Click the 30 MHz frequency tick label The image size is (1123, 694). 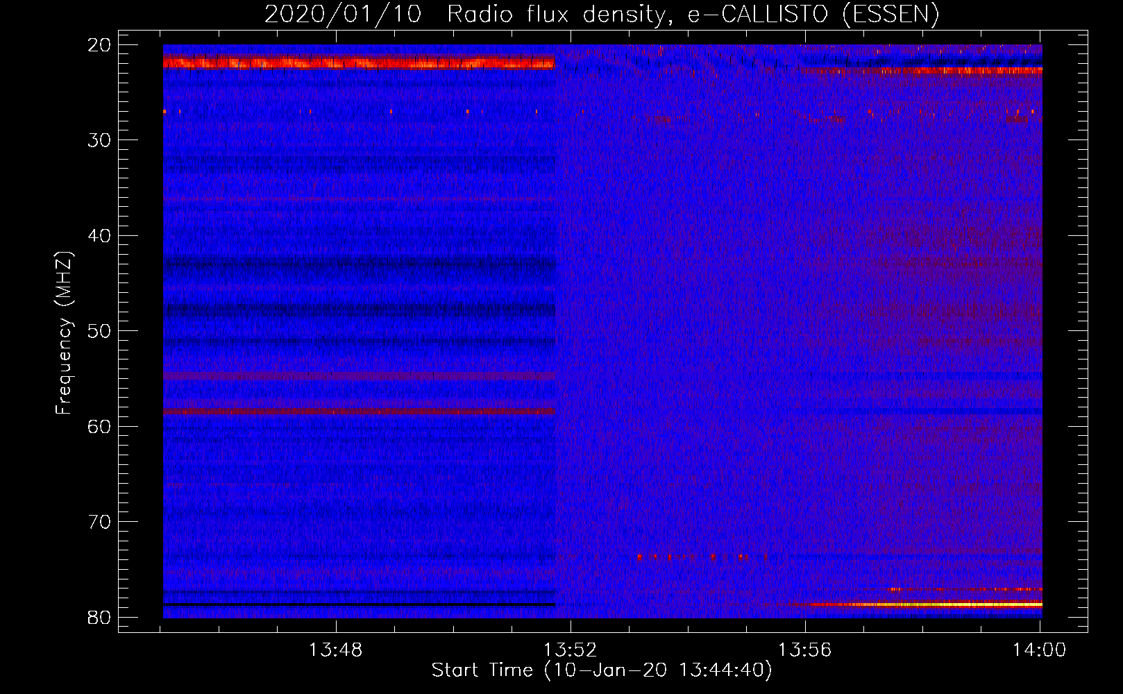point(100,140)
